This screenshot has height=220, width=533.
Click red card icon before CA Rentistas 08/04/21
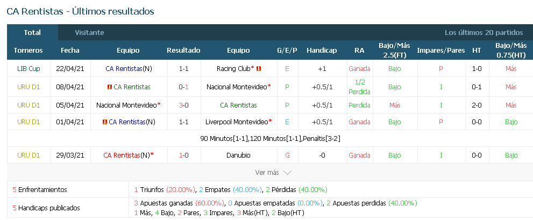click(110, 87)
